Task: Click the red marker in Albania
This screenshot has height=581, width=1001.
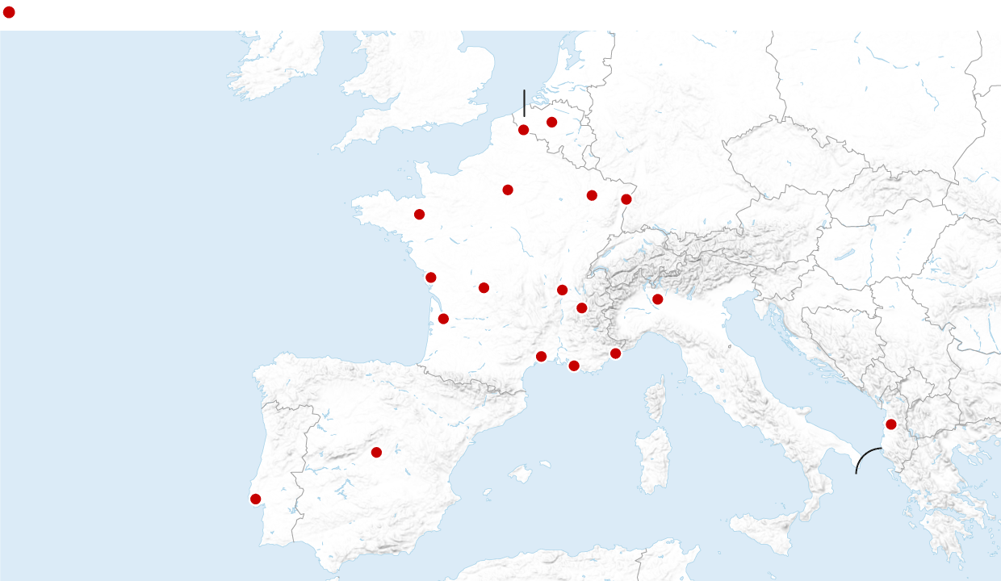Action: [x=891, y=424]
